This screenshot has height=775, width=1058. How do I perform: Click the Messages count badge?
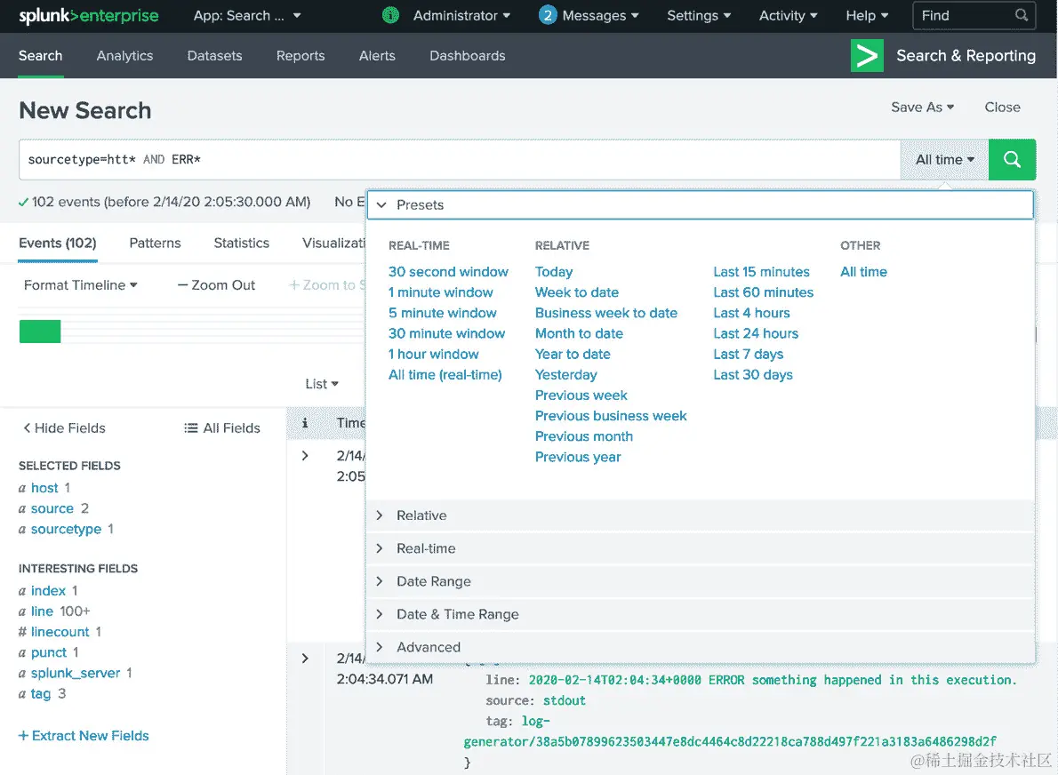coord(547,15)
